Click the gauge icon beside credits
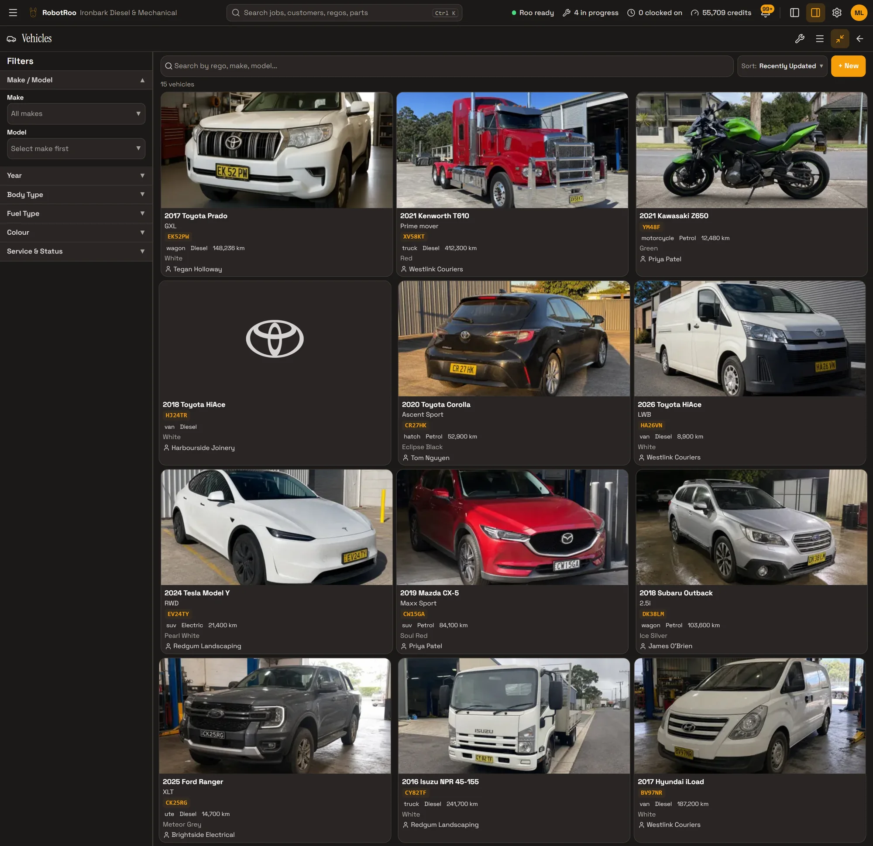 click(694, 13)
